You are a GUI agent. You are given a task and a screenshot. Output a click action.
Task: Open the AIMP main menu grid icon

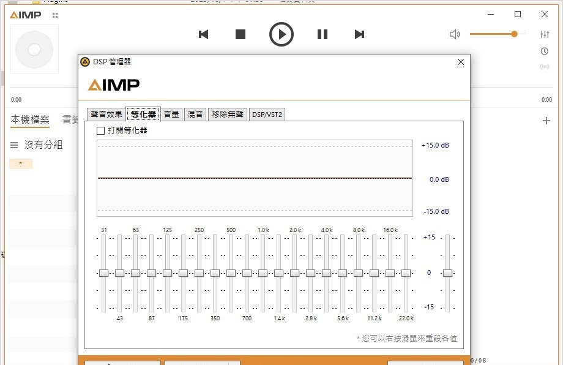(56, 15)
